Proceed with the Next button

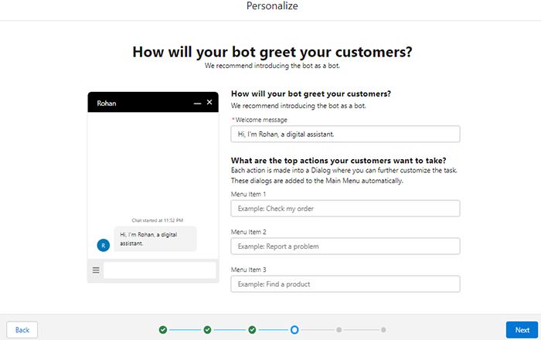(x=522, y=330)
